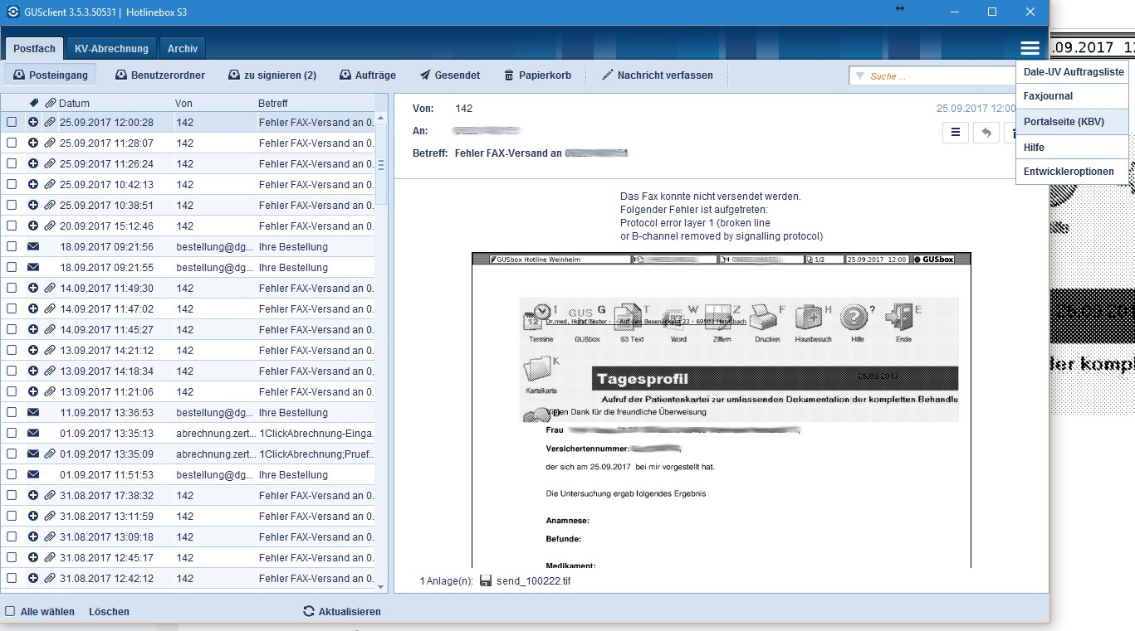This screenshot has width=1135, height=631.
Task: Click the filter funnel icon in search box
Action: 860,76
